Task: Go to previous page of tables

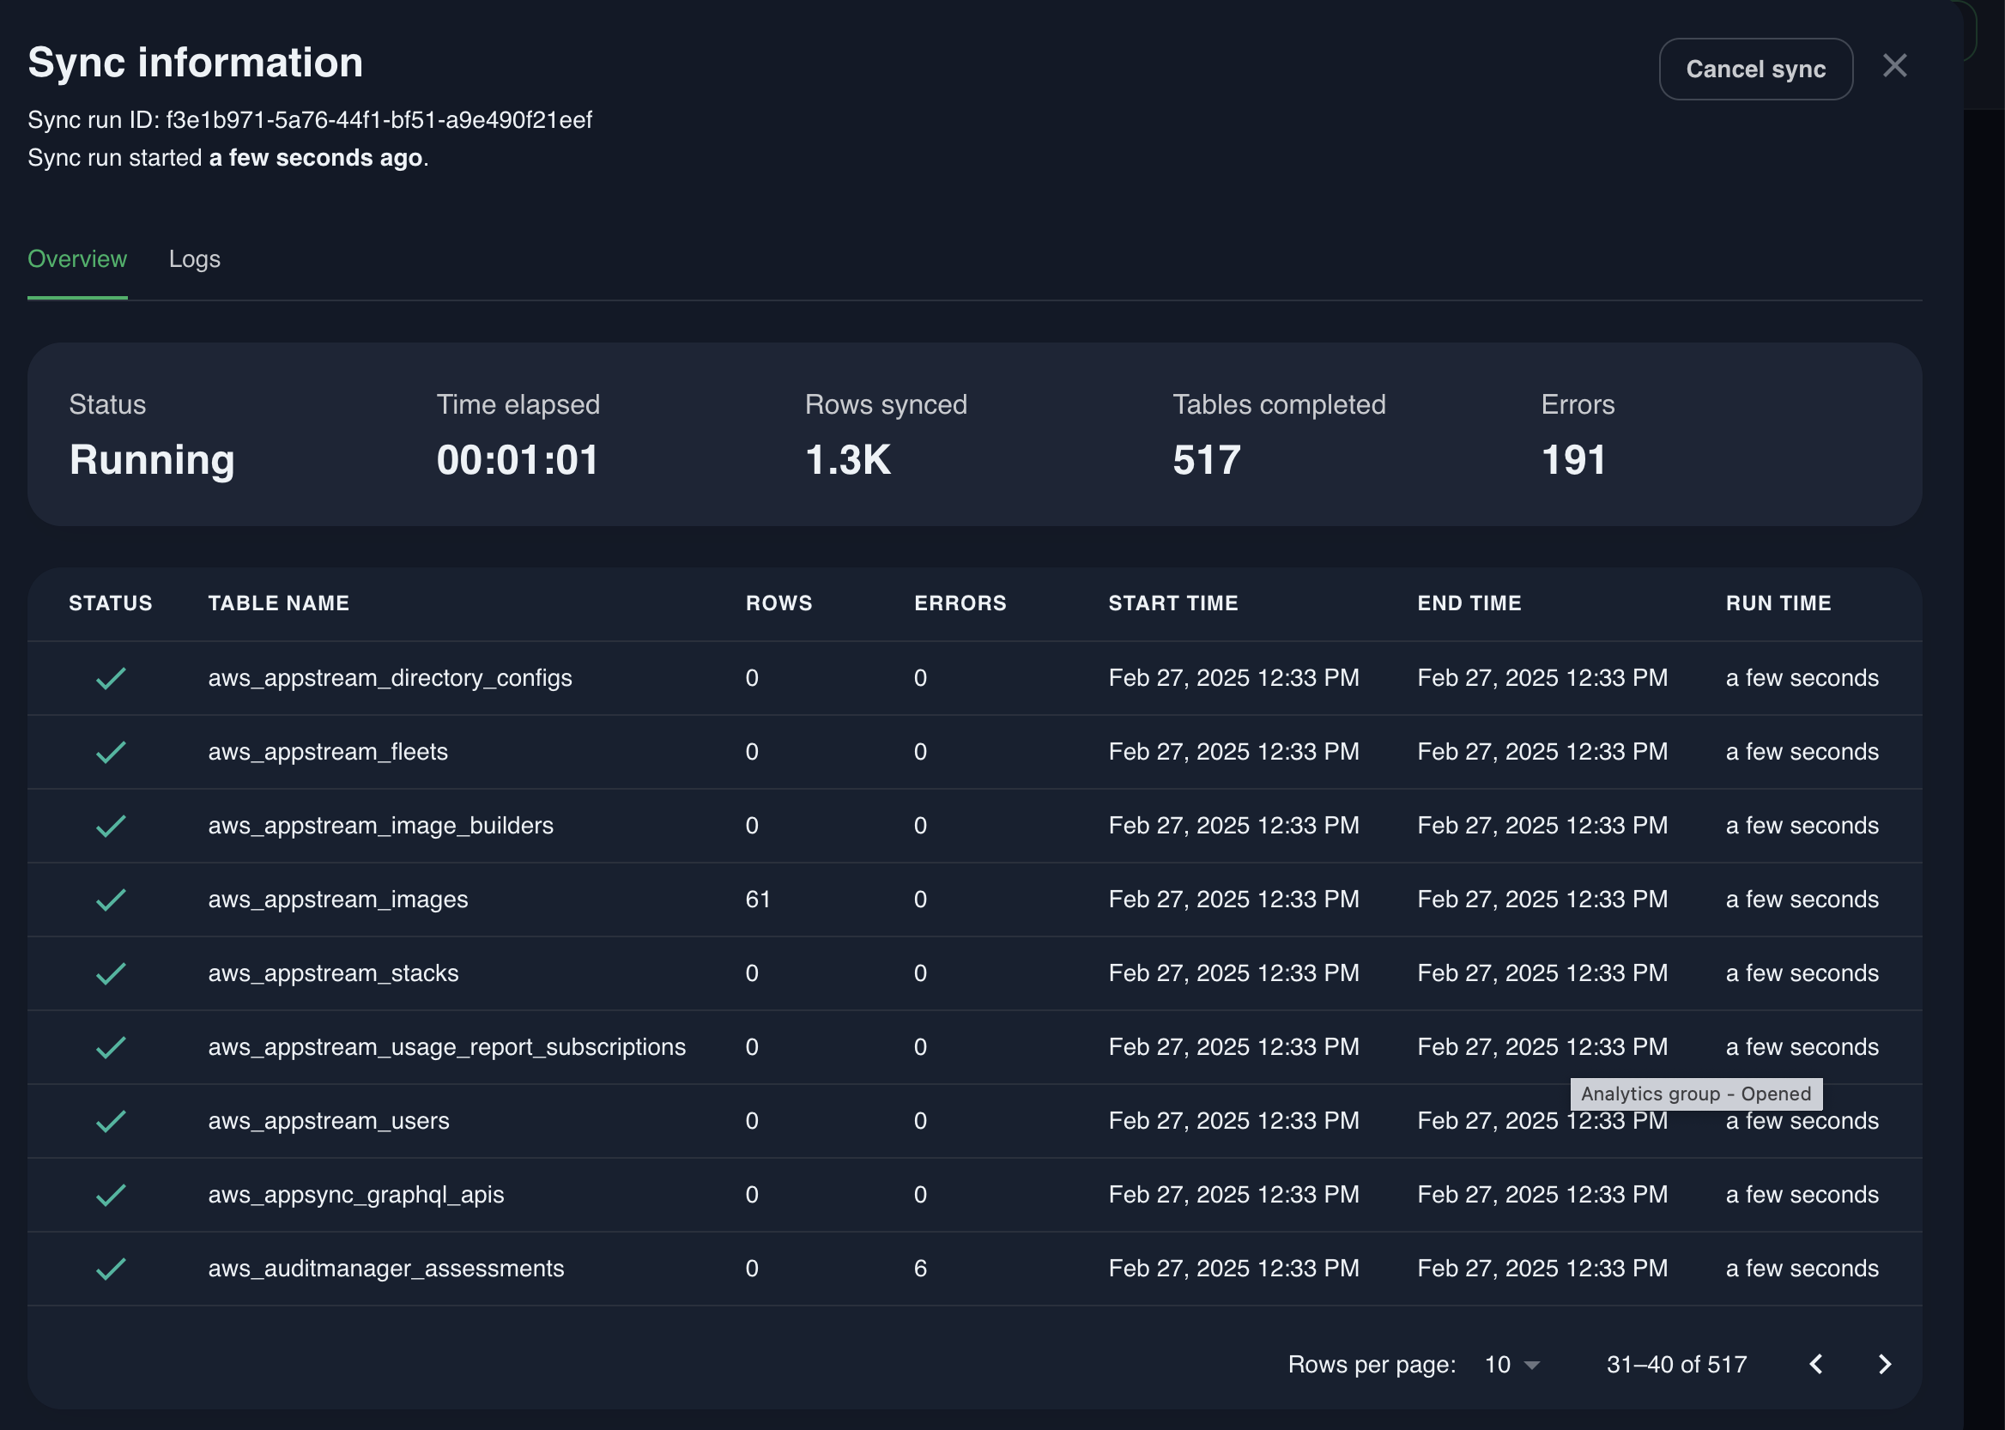Action: [1815, 1364]
